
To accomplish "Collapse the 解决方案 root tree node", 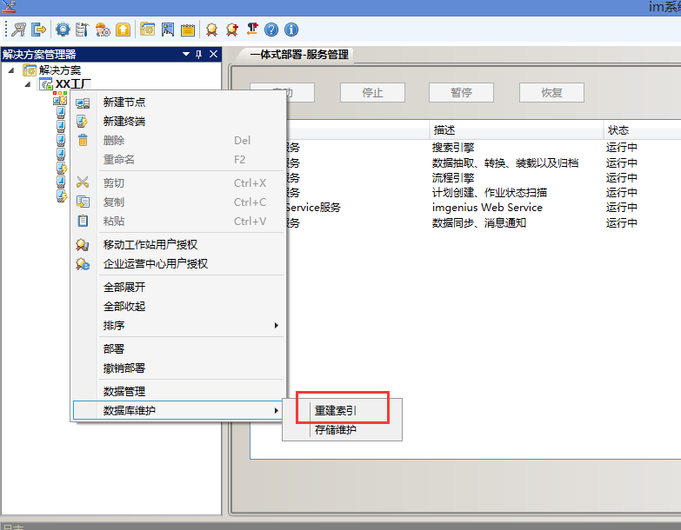I will [11, 70].
